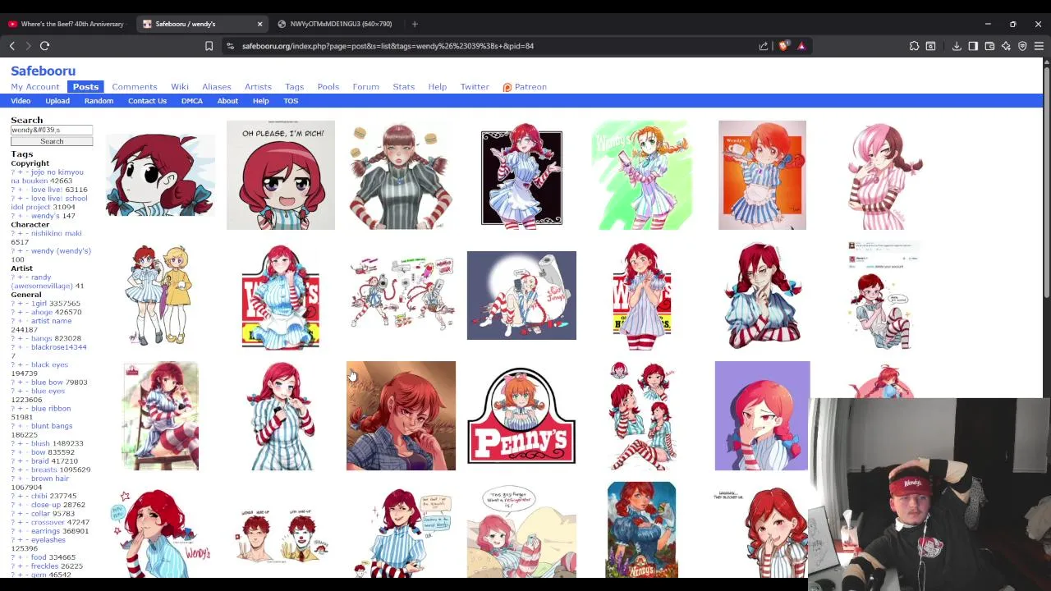Open the 'love live!' copyright tag
1051x591 pixels.
(x=47, y=190)
